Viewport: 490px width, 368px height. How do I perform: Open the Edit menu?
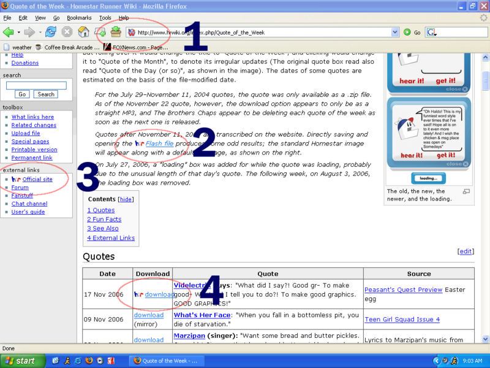point(23,18)
